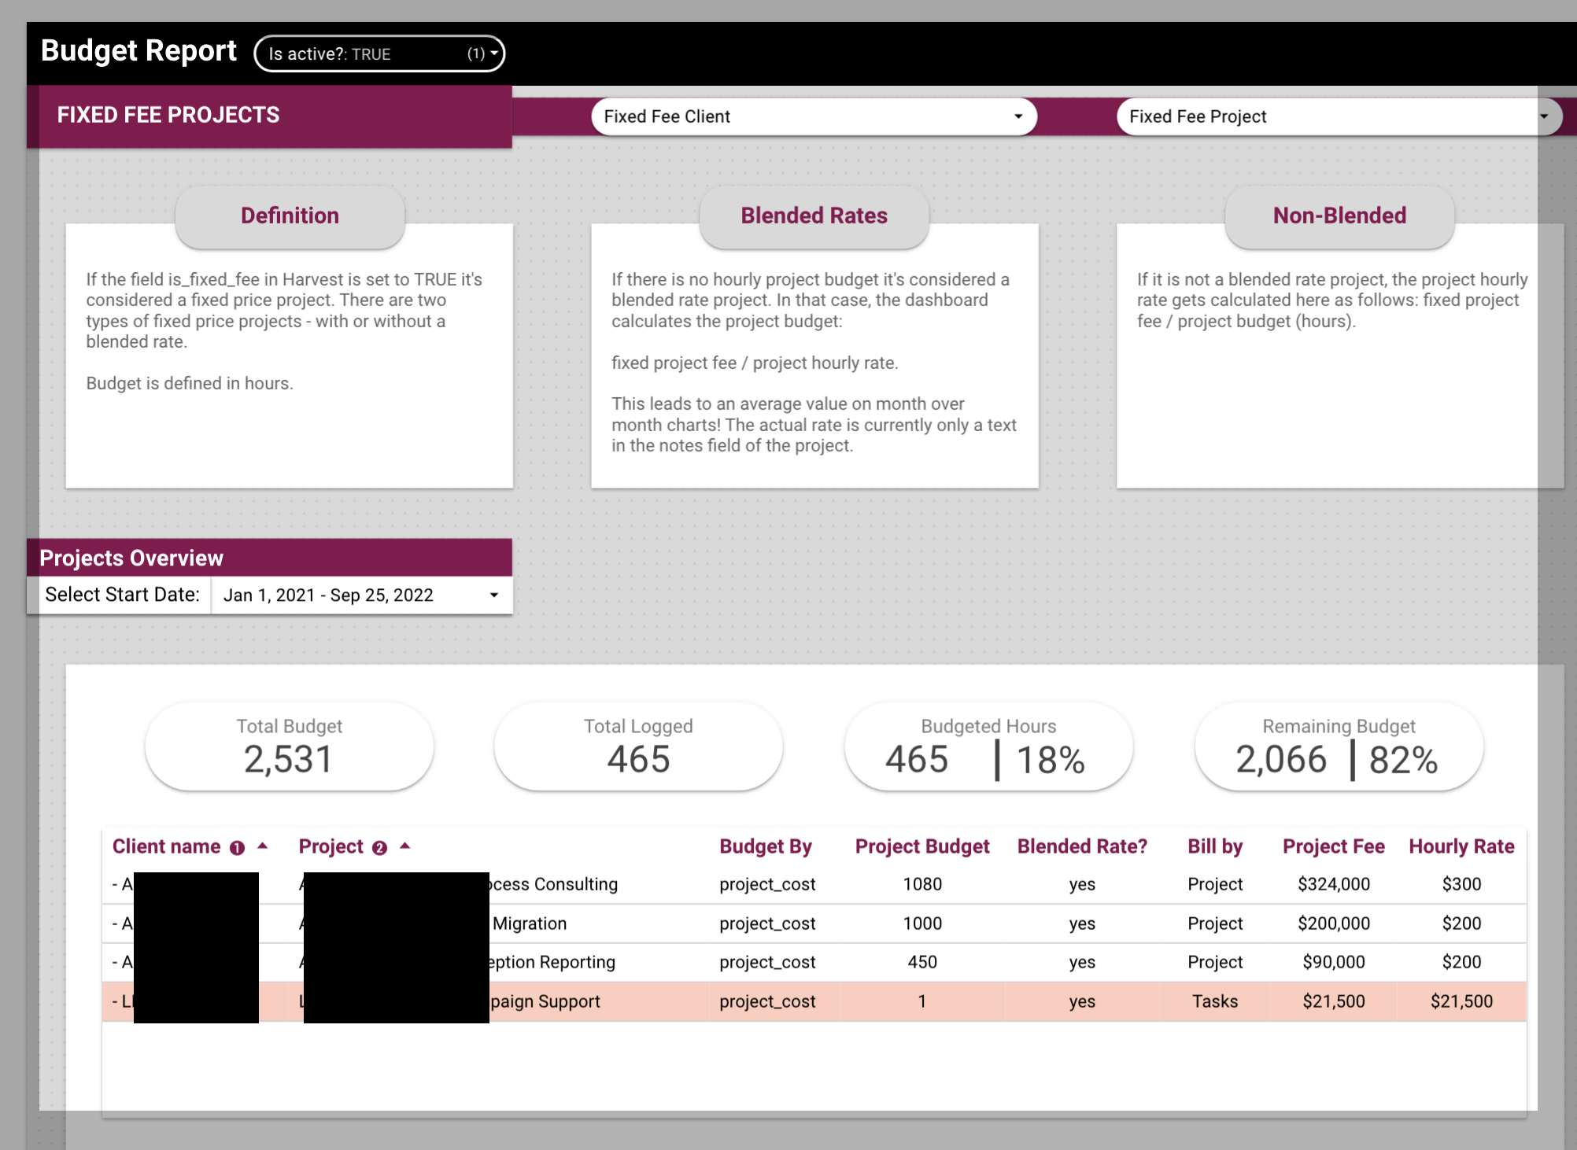Viewport: 1577px width, 1150px height.
Task: Click the sort arrow next to Client name
Action: pyautogui.click(x=262, y=846)
